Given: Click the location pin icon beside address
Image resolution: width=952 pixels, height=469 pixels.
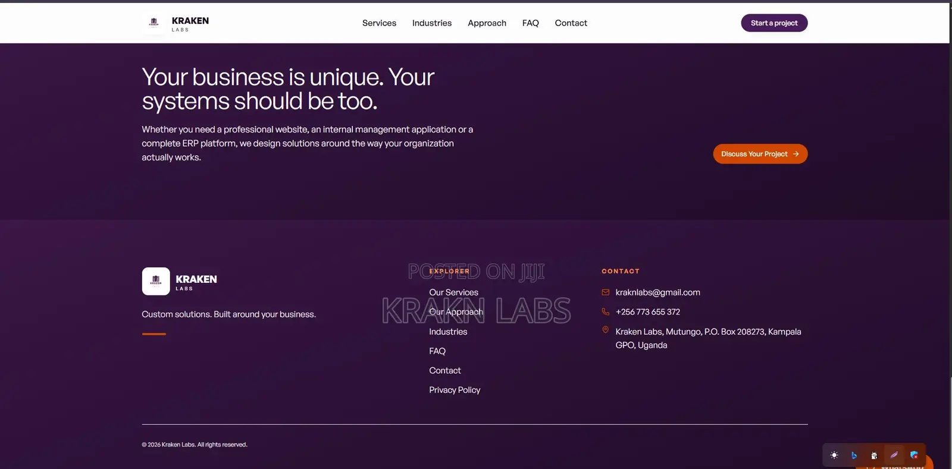Looking at the screenshot, I should [x=606, y=330].
